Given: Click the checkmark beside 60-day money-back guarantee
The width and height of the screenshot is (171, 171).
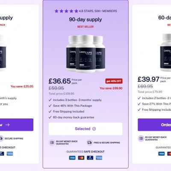Looking at the screenshot, I should point(50,117).
